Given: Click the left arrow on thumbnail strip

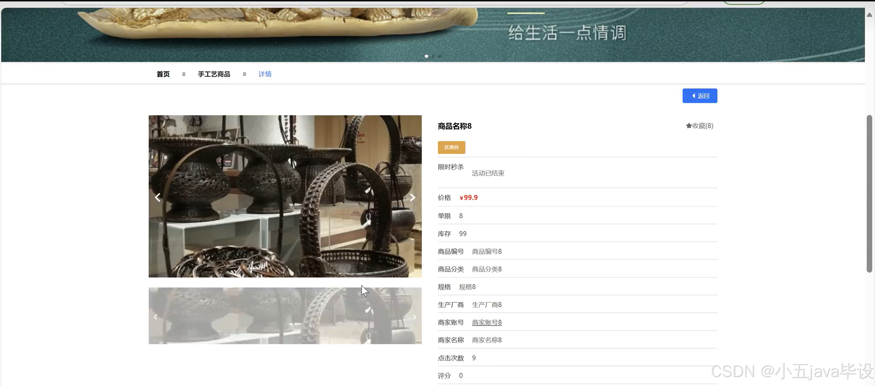Looking at the screenshot, I should 156,317.
